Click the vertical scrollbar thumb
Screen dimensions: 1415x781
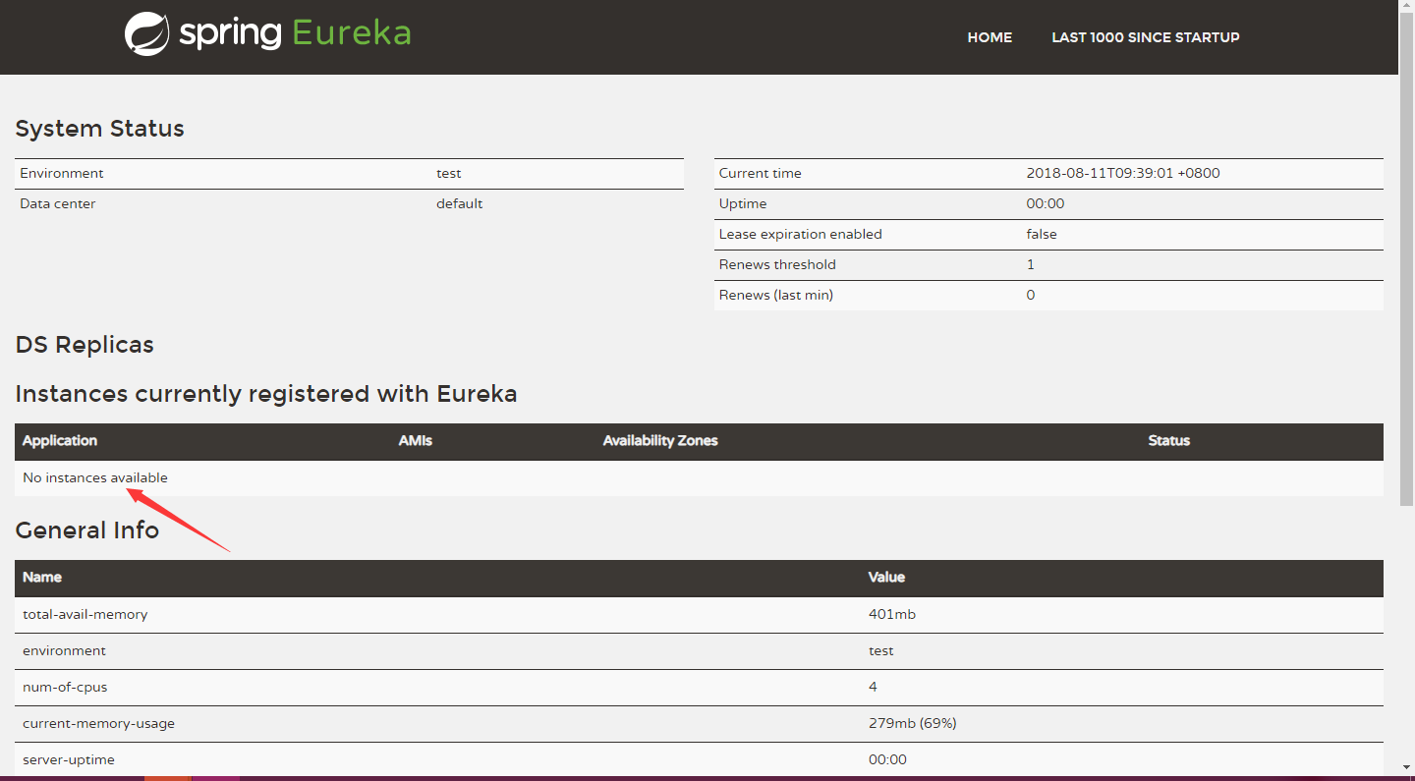pyautogui.click(x=1406, y=259)
